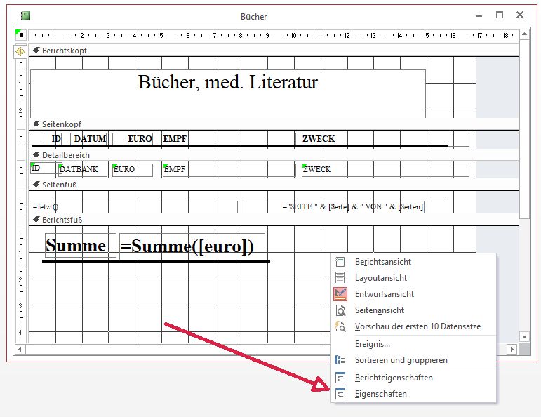Select the Berichtskopf section bar
Screen dimensions: 541x417
274,51
